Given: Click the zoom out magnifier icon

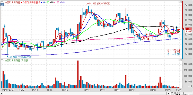Looking at the screenshot, I should tap(172, 93).
